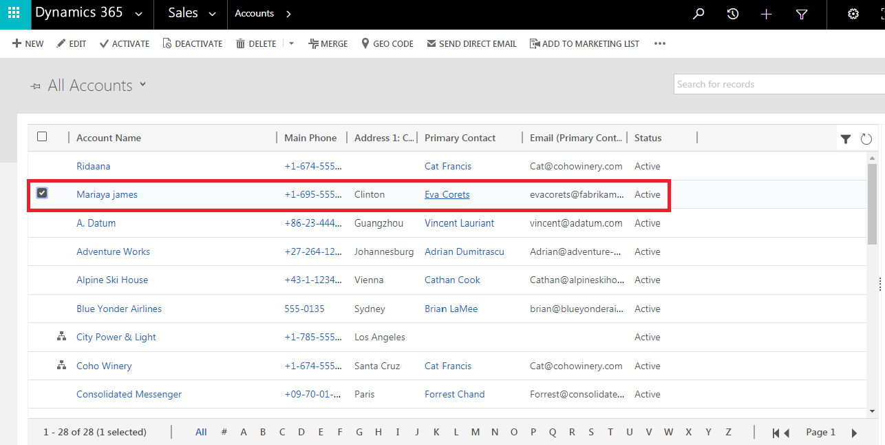
Task: Open advanced find funnel in top bar
Action: (802, 14)
